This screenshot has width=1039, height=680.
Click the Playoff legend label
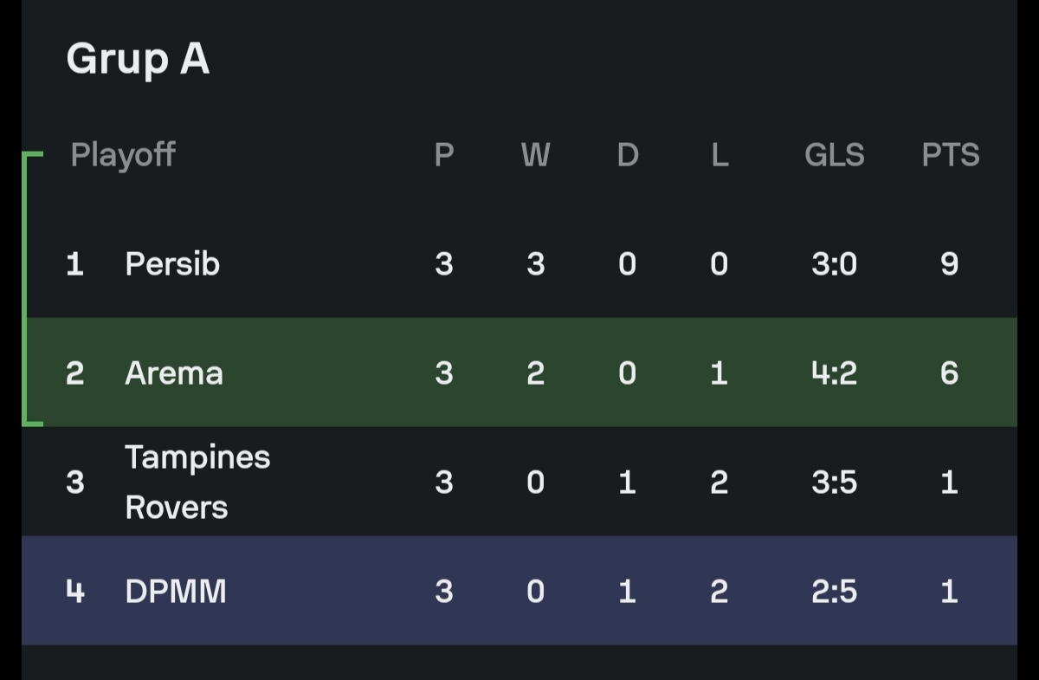pos(122,155)
